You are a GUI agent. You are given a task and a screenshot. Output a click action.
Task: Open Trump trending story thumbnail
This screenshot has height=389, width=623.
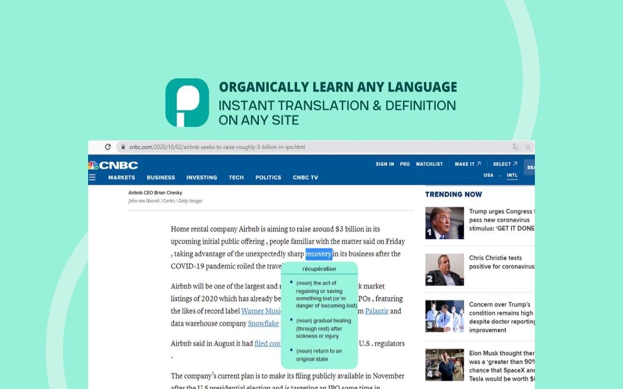(444, 223)
